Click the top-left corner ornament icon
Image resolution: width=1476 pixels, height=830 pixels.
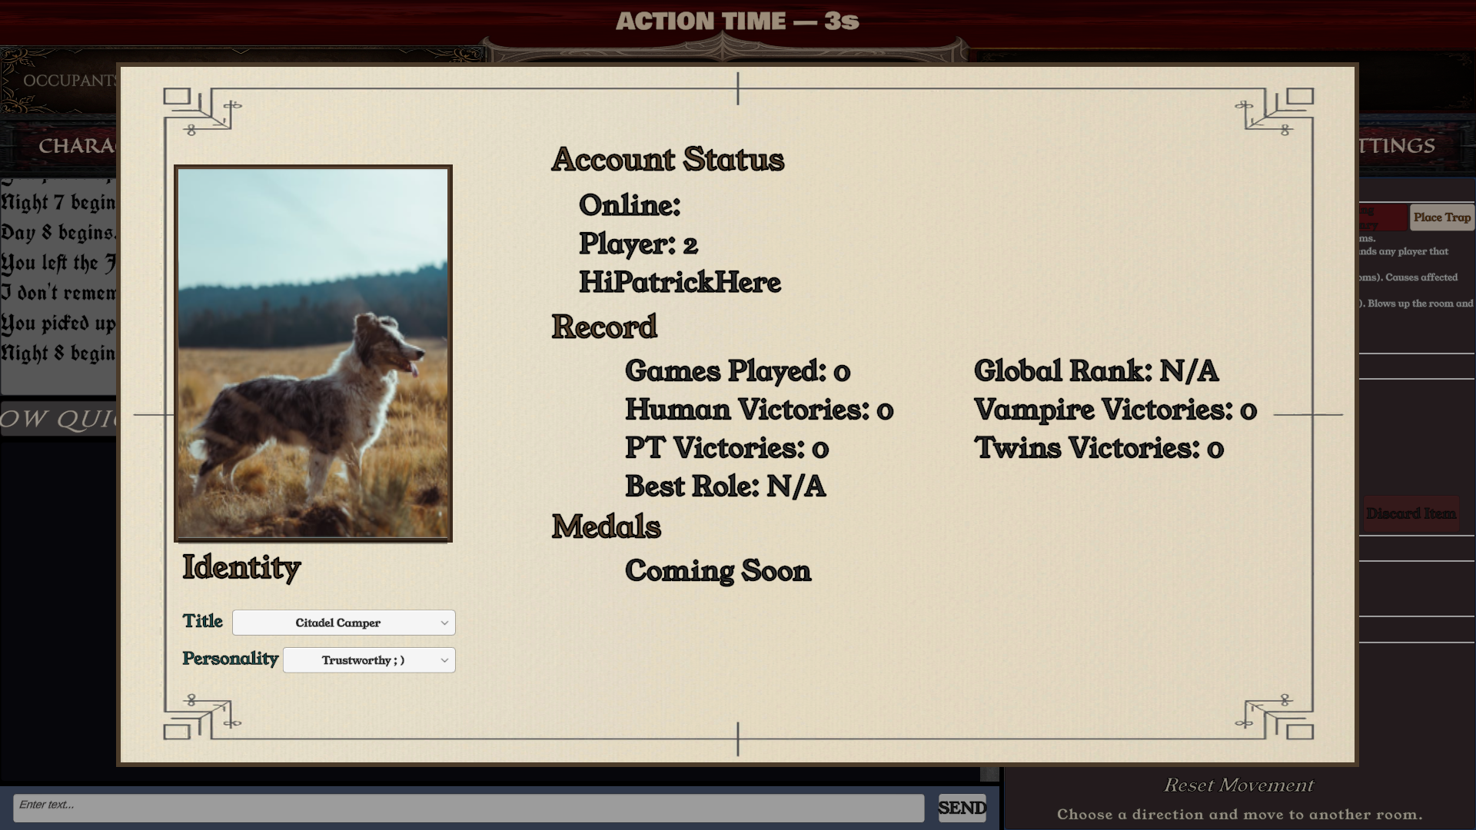click(201, 112)
